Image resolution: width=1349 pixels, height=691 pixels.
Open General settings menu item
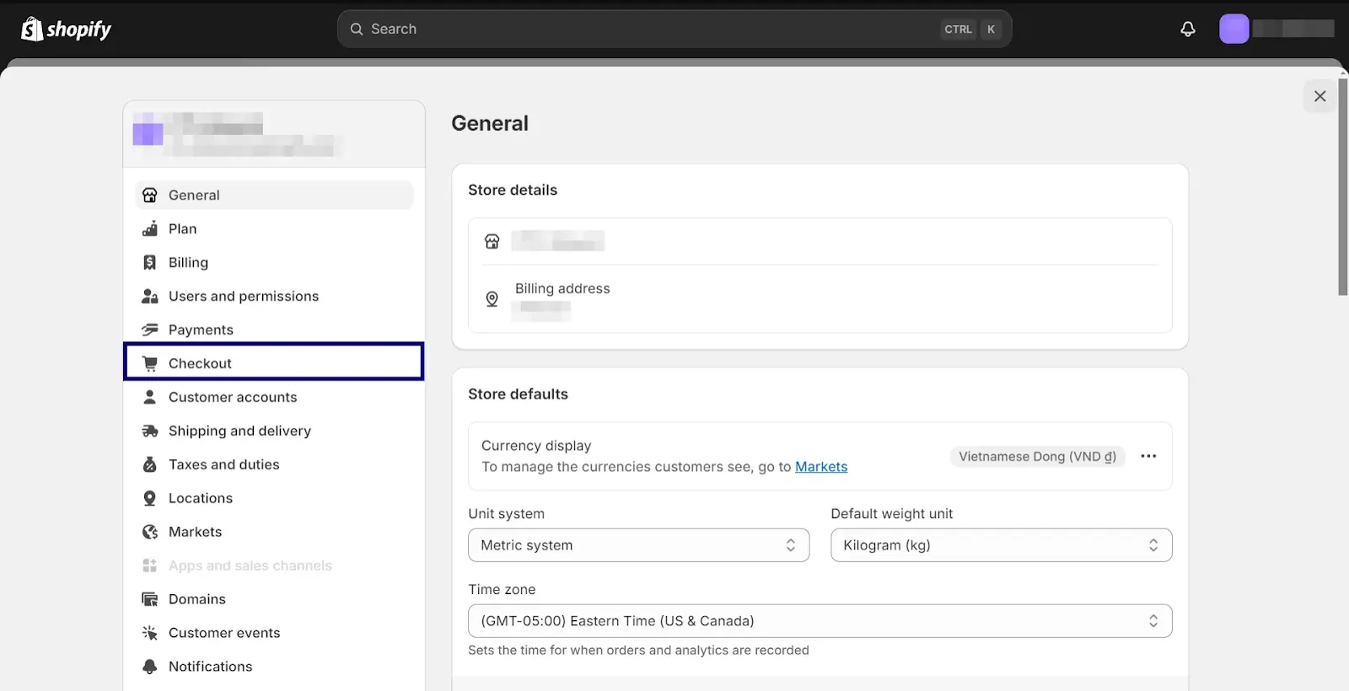[x=274, y=196]
